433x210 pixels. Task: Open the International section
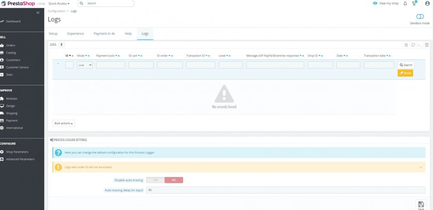[x=14, y=128]
